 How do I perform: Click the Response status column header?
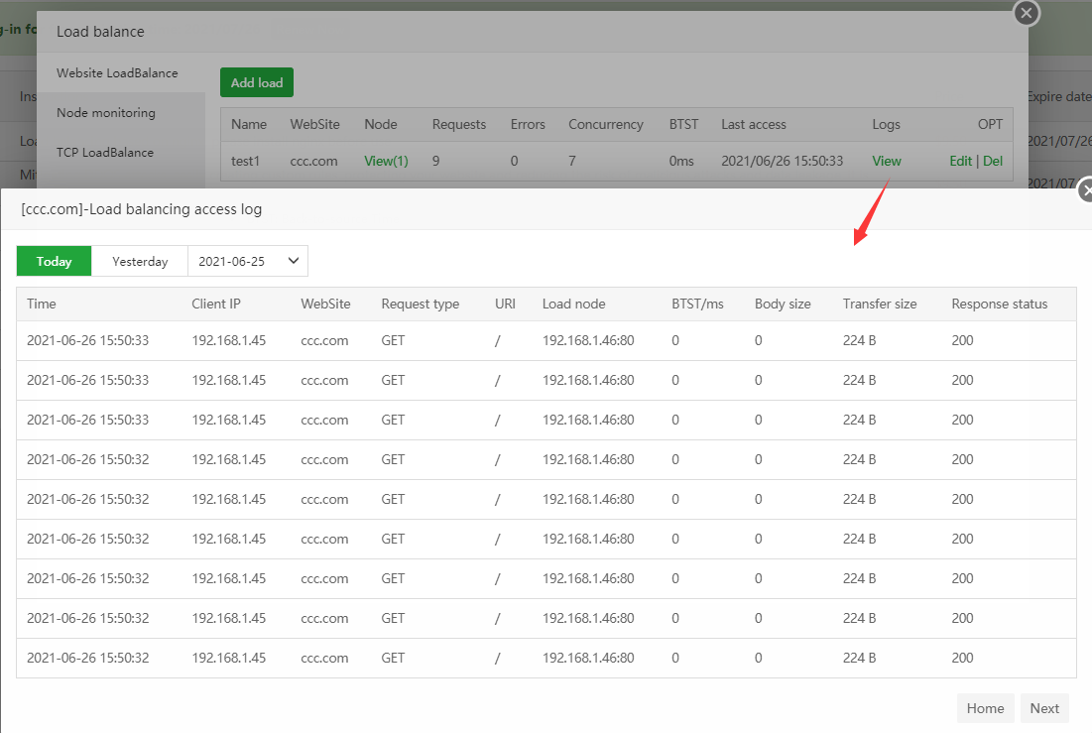pos(999,305)
